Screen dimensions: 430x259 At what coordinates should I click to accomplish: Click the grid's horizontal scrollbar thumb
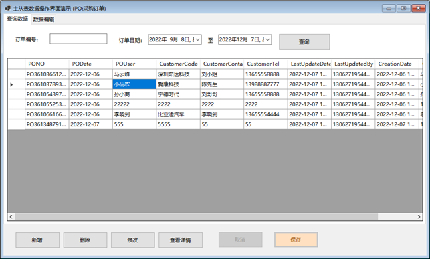[197, 217]
